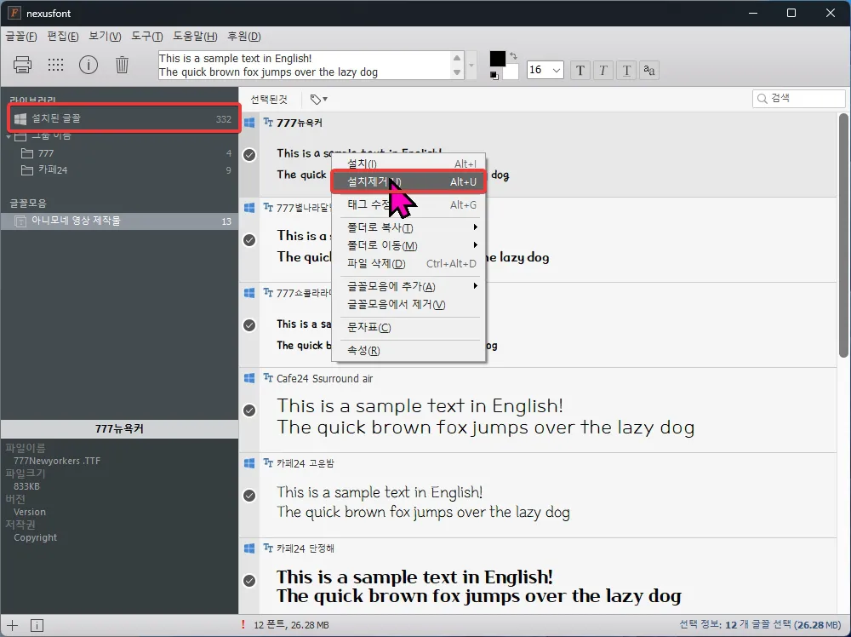The image size is (851, 637).
Task: Toggle the check mark for 777뉴욕커
Action: point(249,155)
